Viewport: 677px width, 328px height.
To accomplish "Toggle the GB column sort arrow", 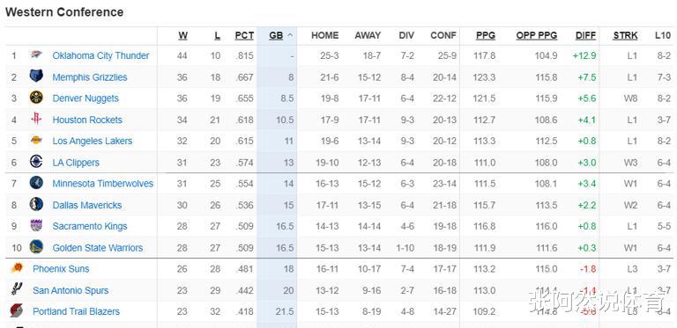I will point(290,36).
